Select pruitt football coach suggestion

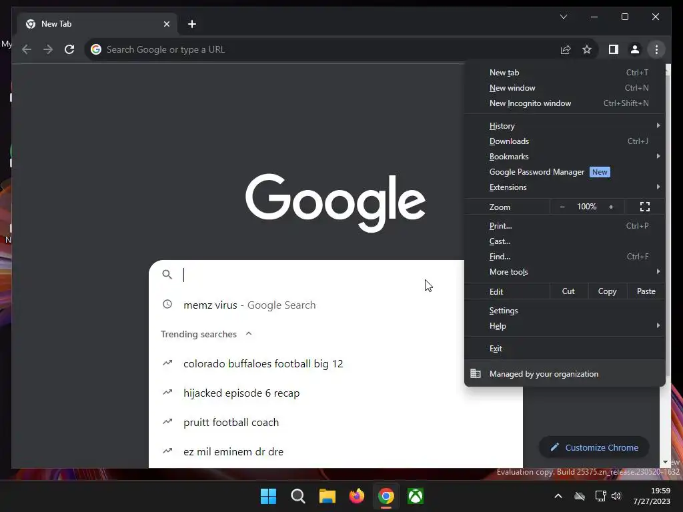335,422
